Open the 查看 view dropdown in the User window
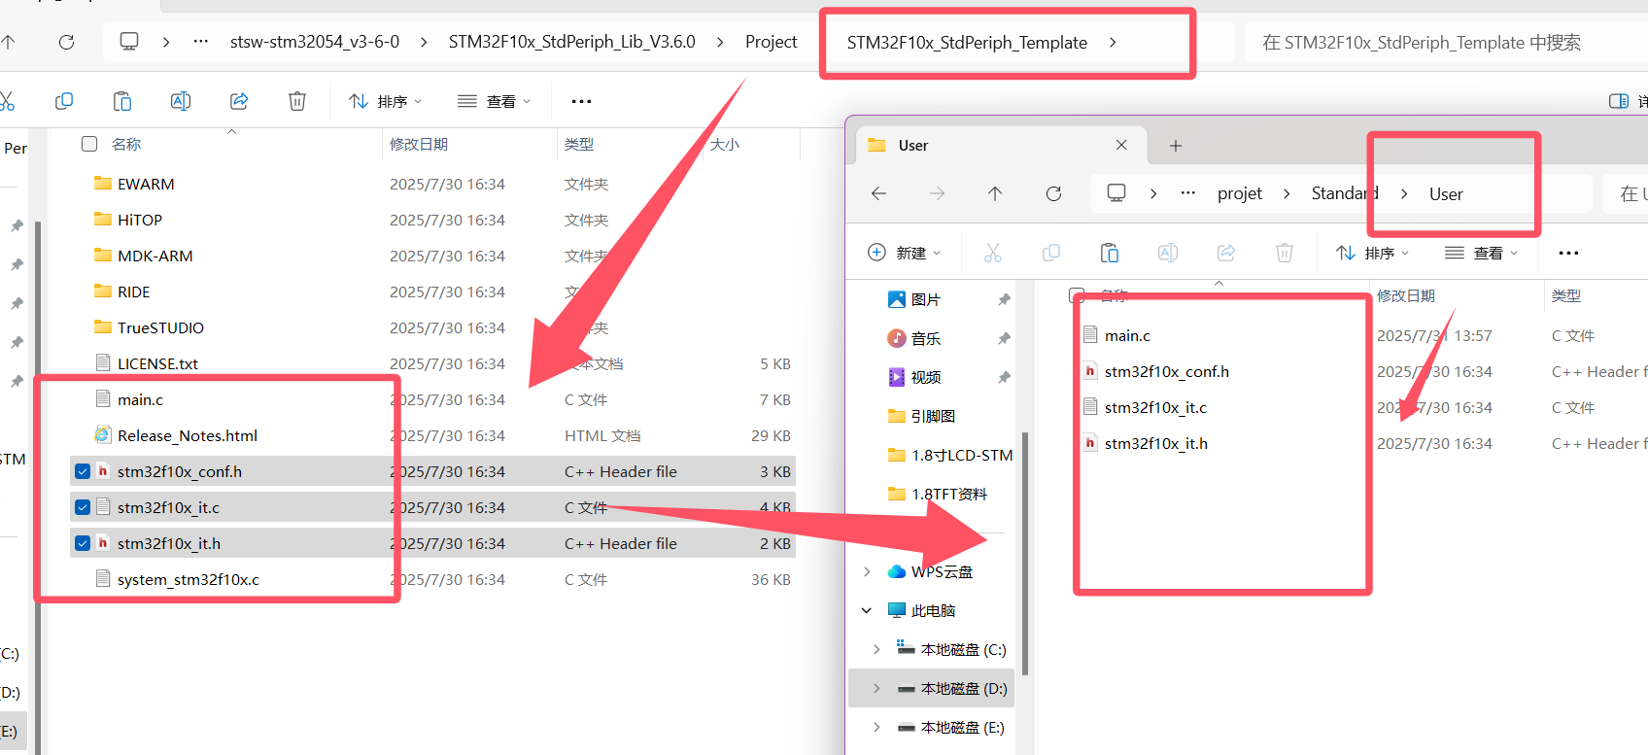 (1482, 253)
